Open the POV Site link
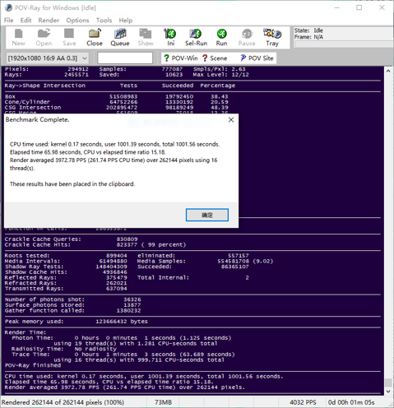Screen dimensions: 394x408 click(x=257, y=58)
